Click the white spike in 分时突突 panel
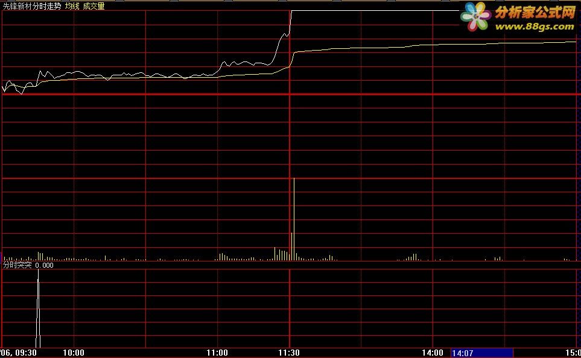 (38, 309)
